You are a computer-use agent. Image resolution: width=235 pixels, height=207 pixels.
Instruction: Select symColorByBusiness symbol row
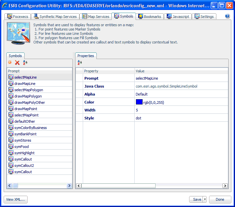pyautogui.click(x=40, y=128)
